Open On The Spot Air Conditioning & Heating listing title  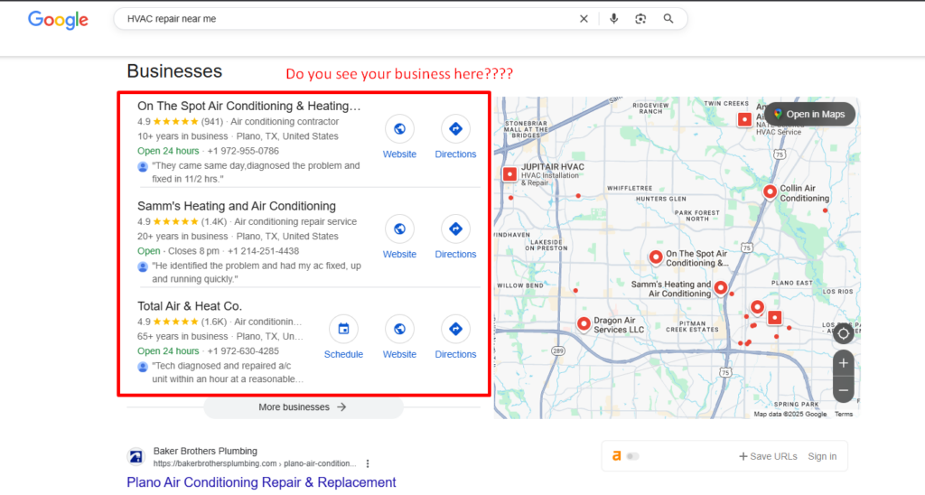(249, 107)
